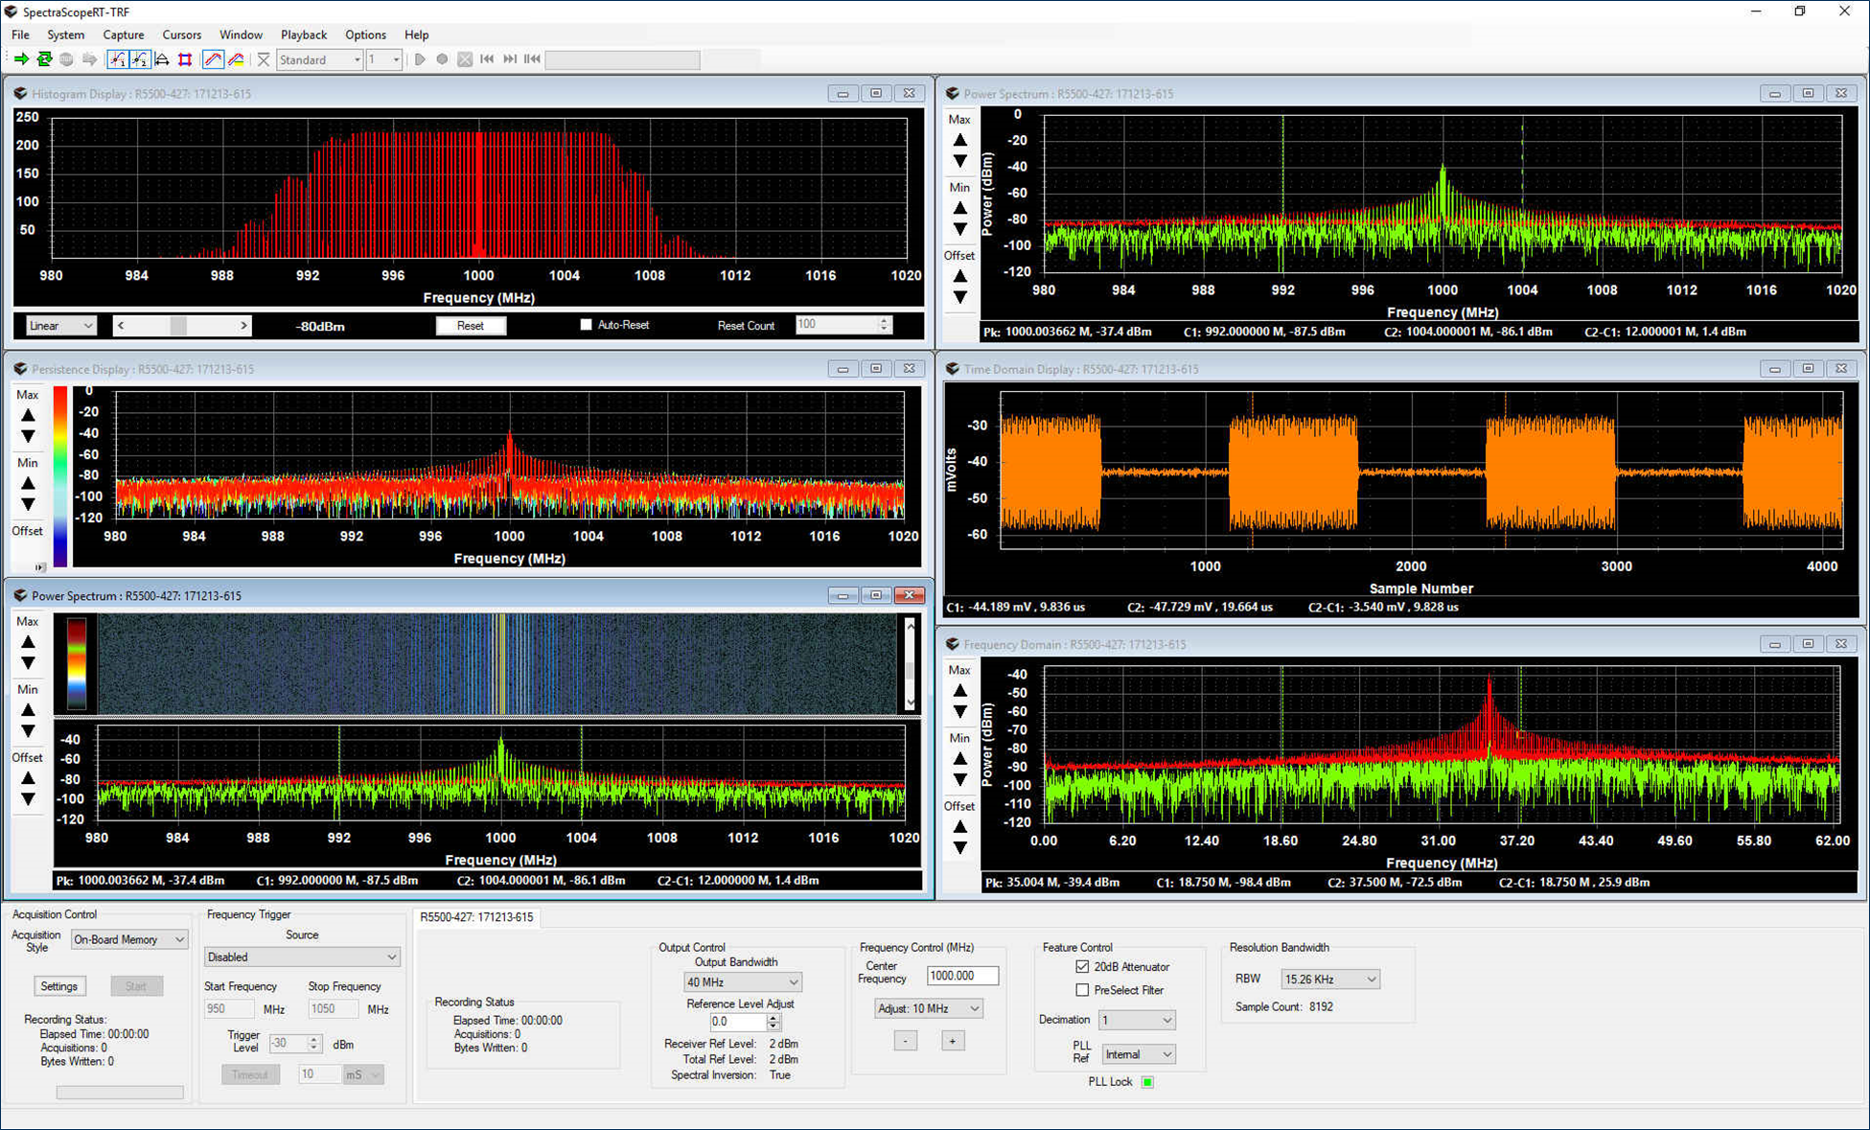The image size is (1870, 1130).
Task: Toggle the cursor 2 toolbar icon
Action: pyautogui.click(x=140, y=59)
